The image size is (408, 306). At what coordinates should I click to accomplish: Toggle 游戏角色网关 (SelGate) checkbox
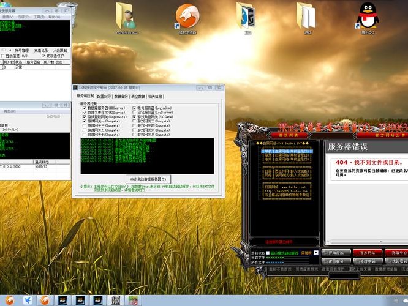click(134, 117)
